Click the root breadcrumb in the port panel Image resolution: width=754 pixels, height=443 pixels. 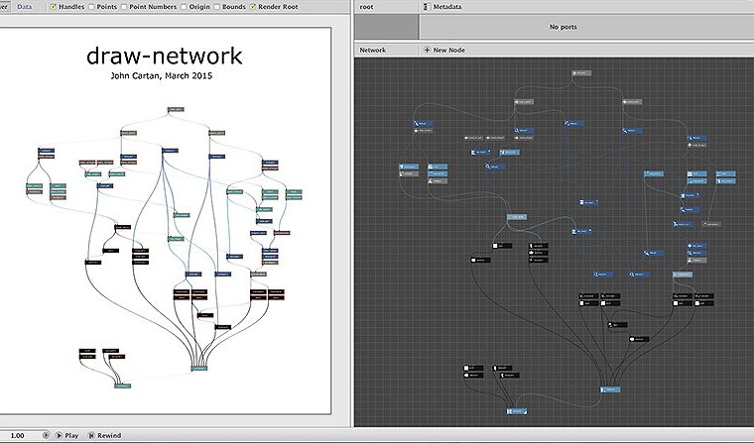click(367, 6)
